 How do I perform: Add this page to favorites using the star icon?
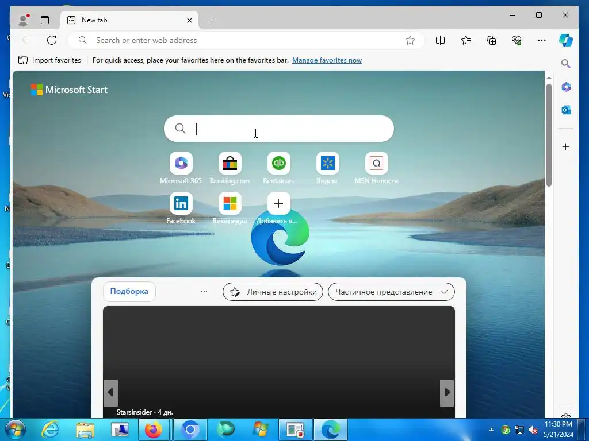pos(410,40)
